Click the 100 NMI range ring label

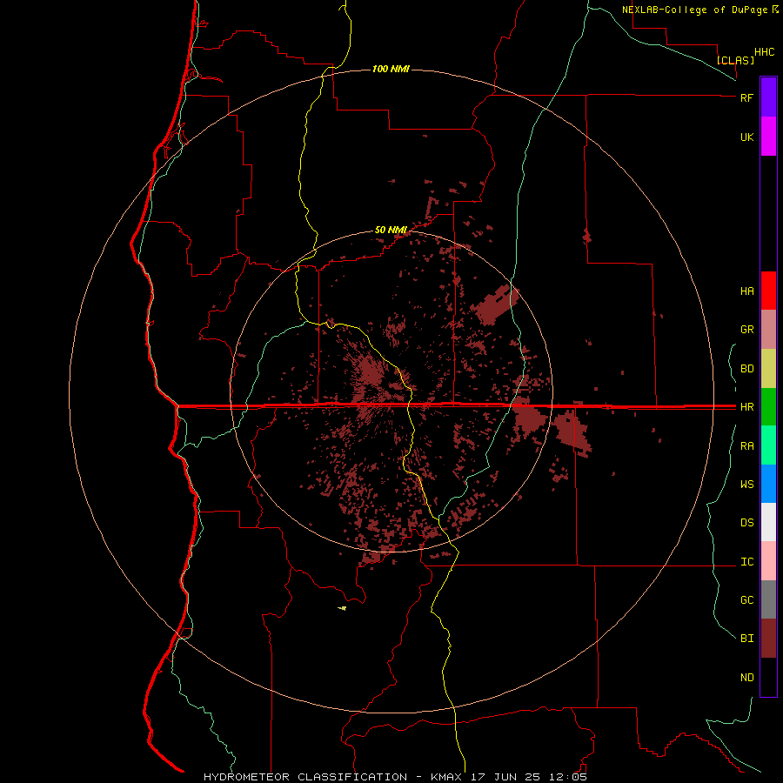tap(391, 69)
